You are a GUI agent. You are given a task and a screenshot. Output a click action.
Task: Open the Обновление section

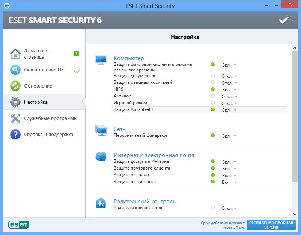38,86
